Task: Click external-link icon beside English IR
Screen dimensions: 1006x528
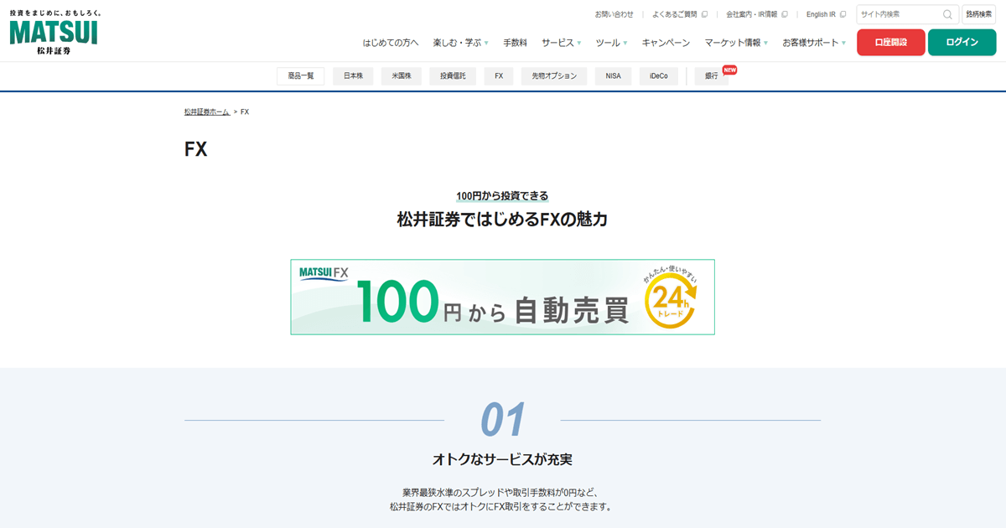Action: click(843, 14)
